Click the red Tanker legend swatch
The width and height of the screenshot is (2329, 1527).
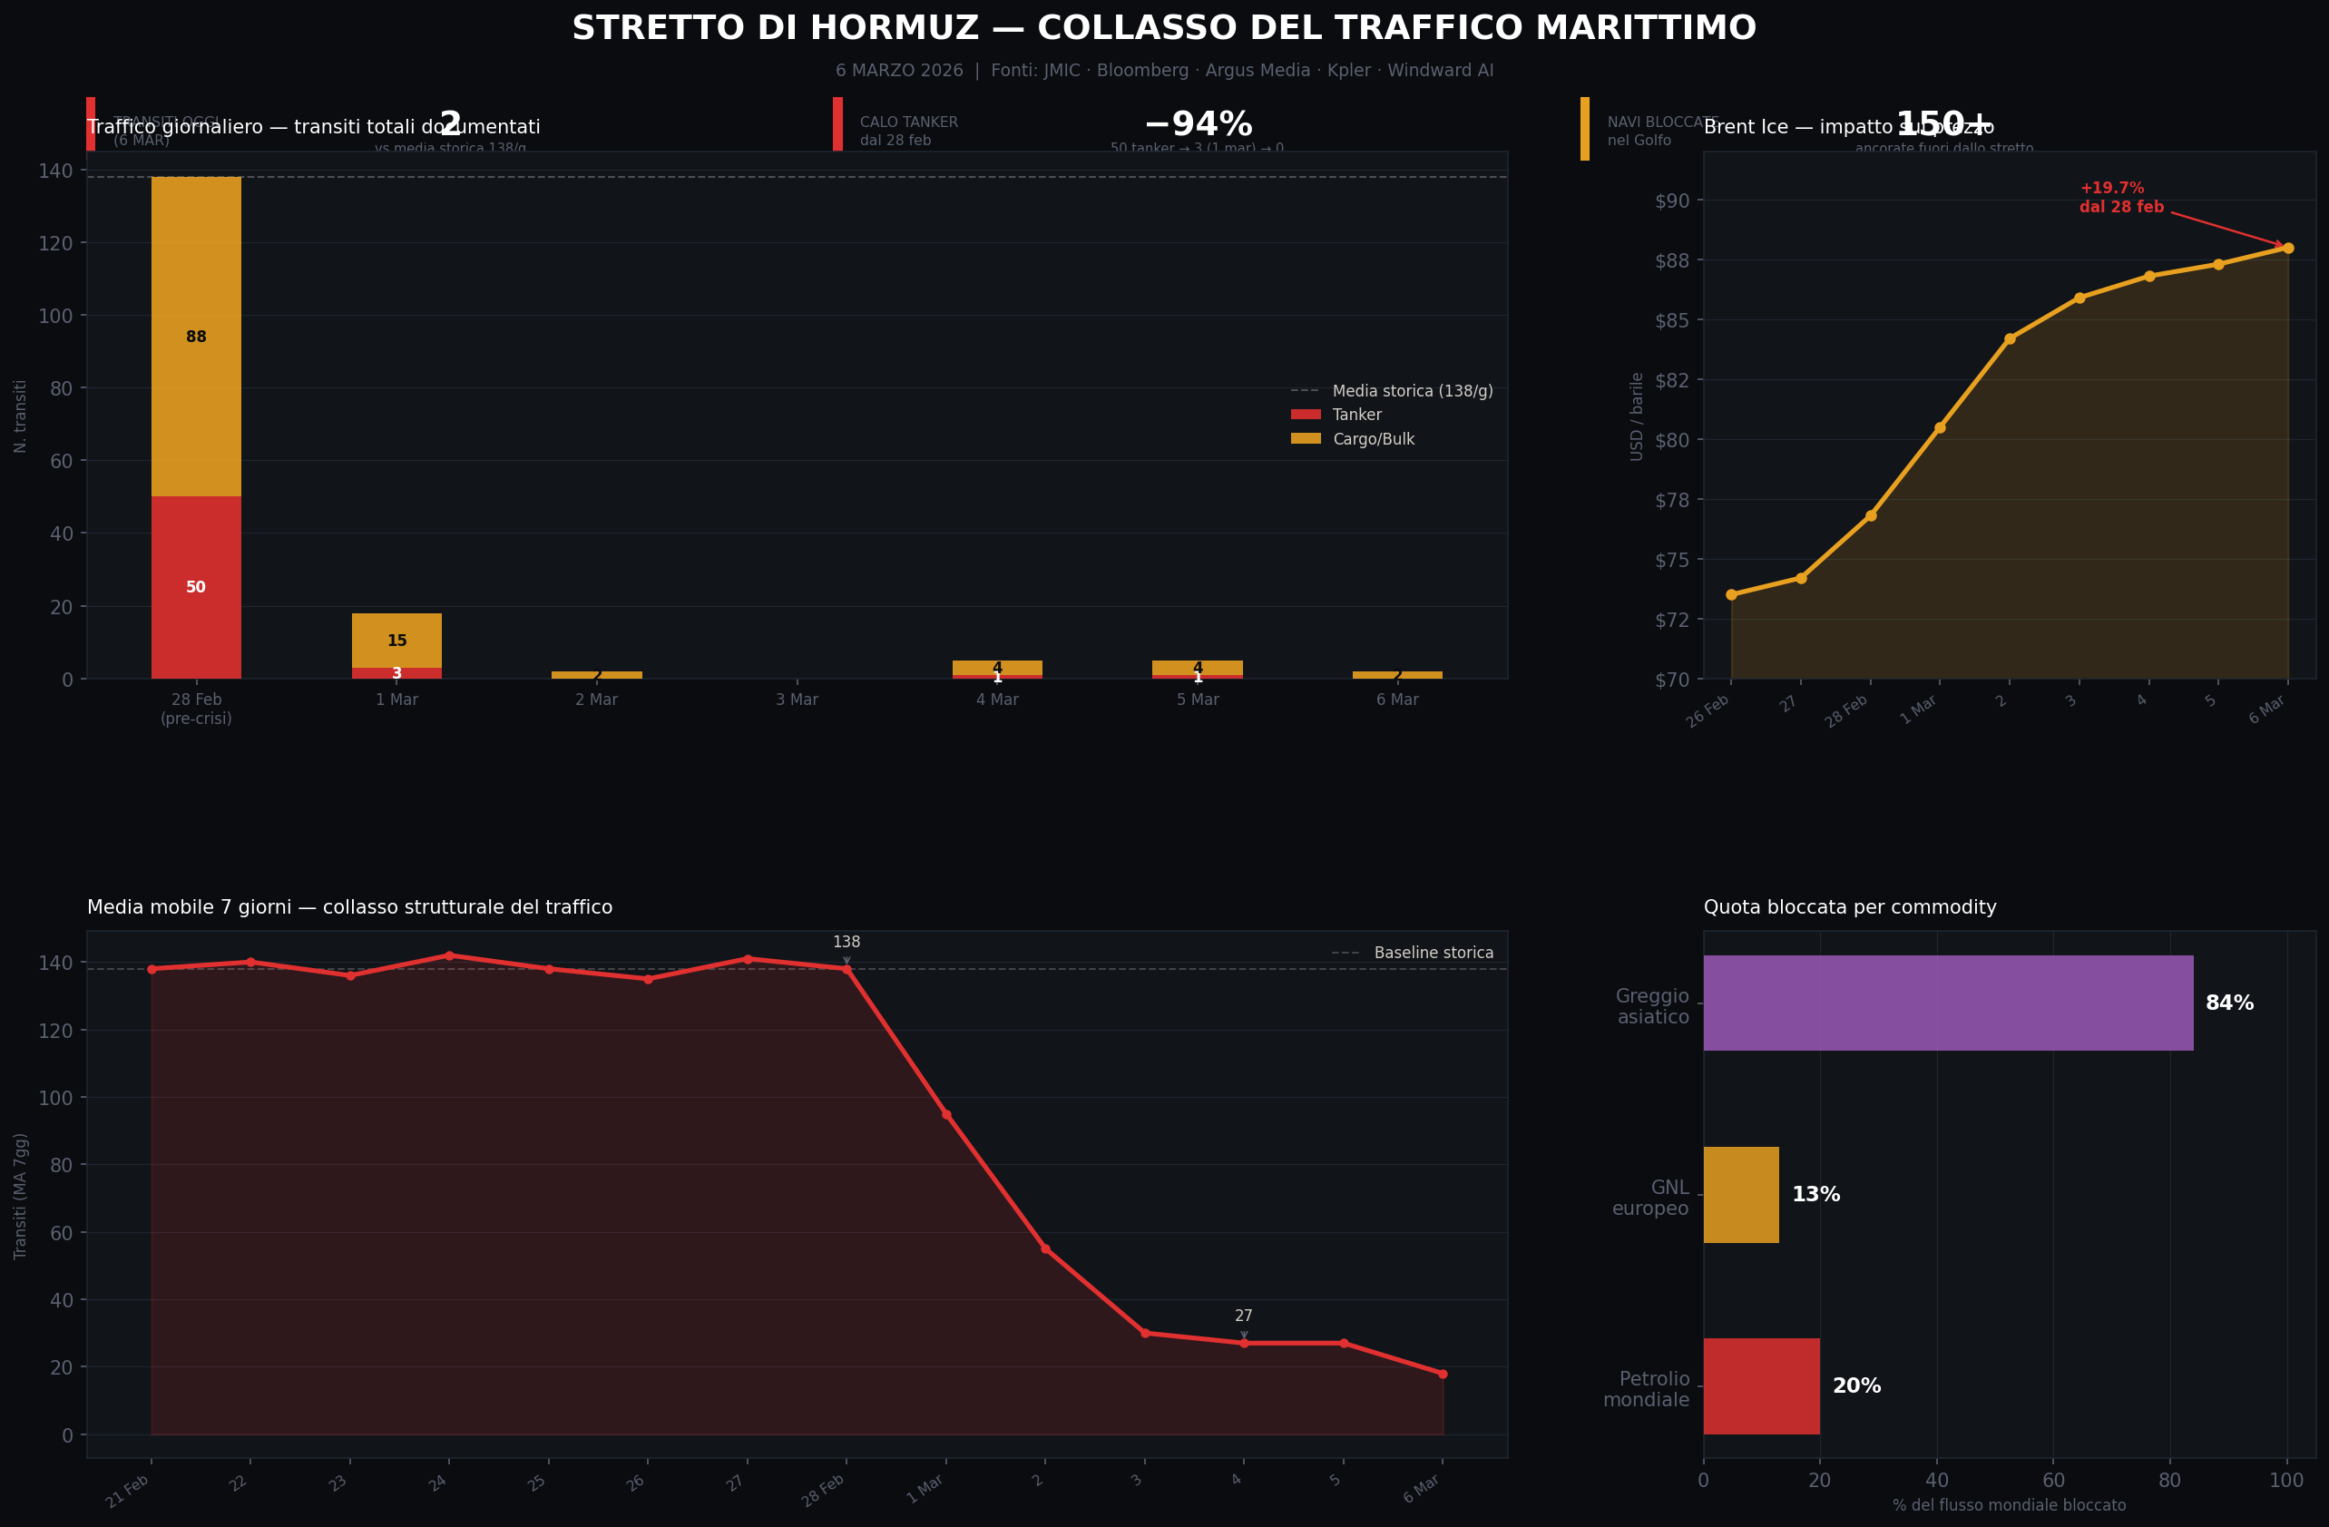click(x=1306, y=415)
